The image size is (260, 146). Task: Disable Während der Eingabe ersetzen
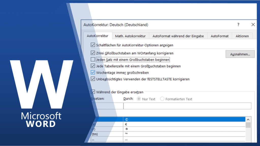click(x=93, y=92)
